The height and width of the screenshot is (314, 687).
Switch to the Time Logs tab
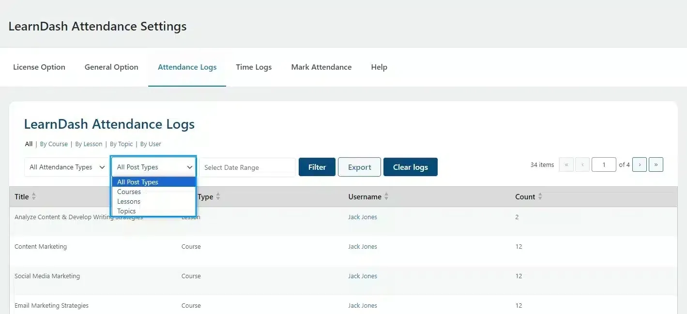(253, 67)
